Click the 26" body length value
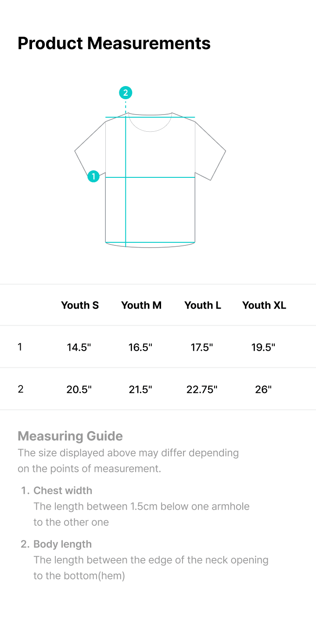316x619 pixels. tap(263, 389)
